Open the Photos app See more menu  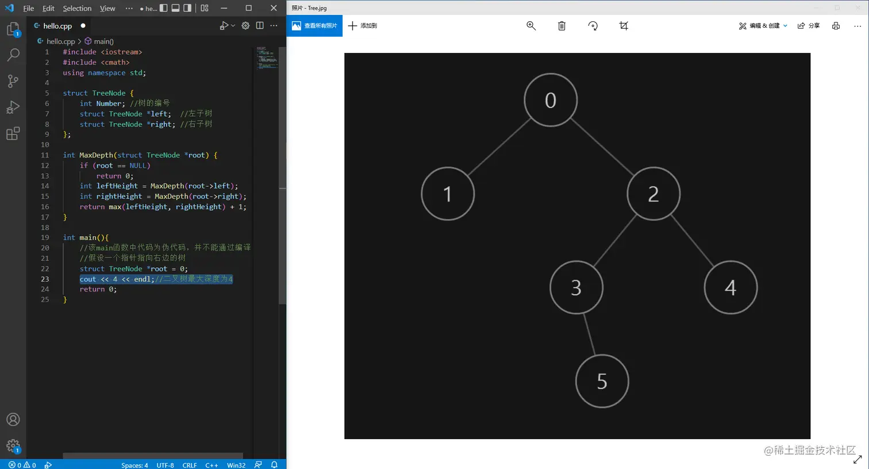click(x=858, y=26)
